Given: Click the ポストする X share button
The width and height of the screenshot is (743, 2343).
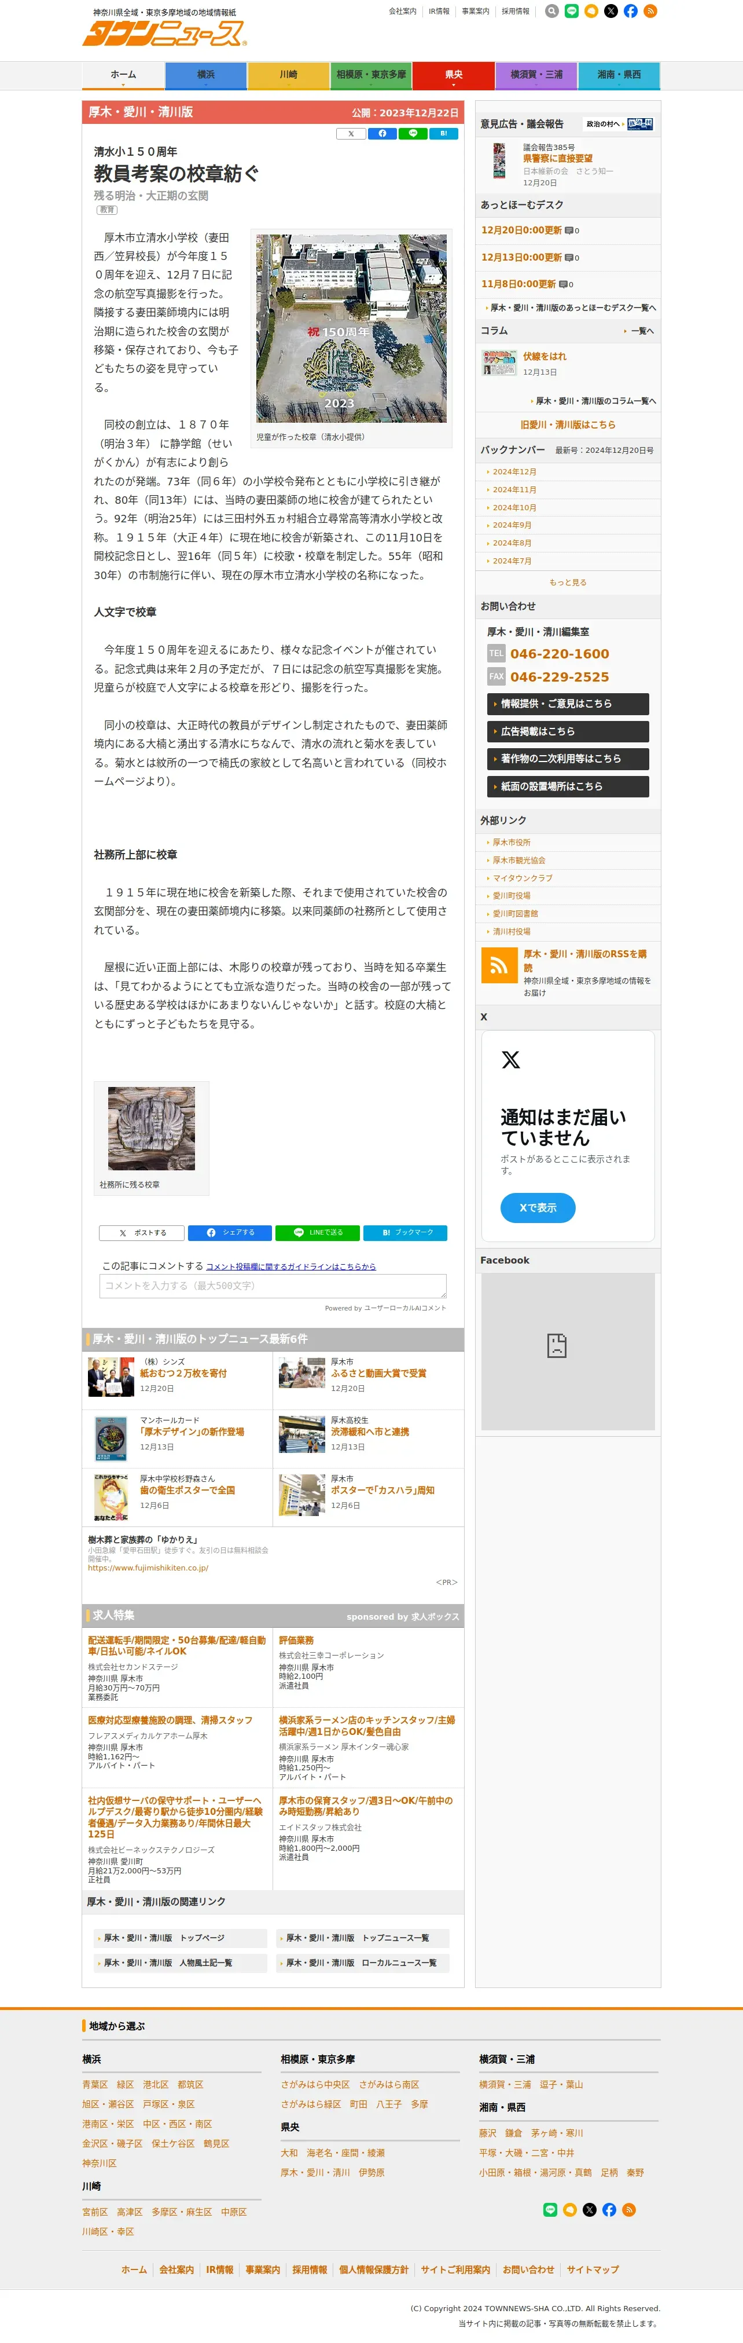Looking at the screenshot, I should coord(142,1232).
